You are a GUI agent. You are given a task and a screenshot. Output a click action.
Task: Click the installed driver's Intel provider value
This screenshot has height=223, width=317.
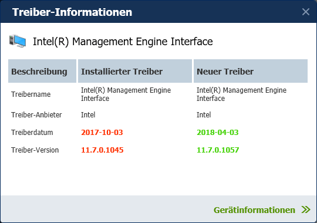(88, 115)
